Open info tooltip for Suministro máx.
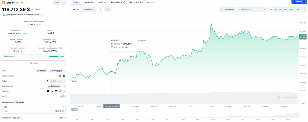Image resolution: width=308 pixels, height=122 pixels. (x=24, y=48)
